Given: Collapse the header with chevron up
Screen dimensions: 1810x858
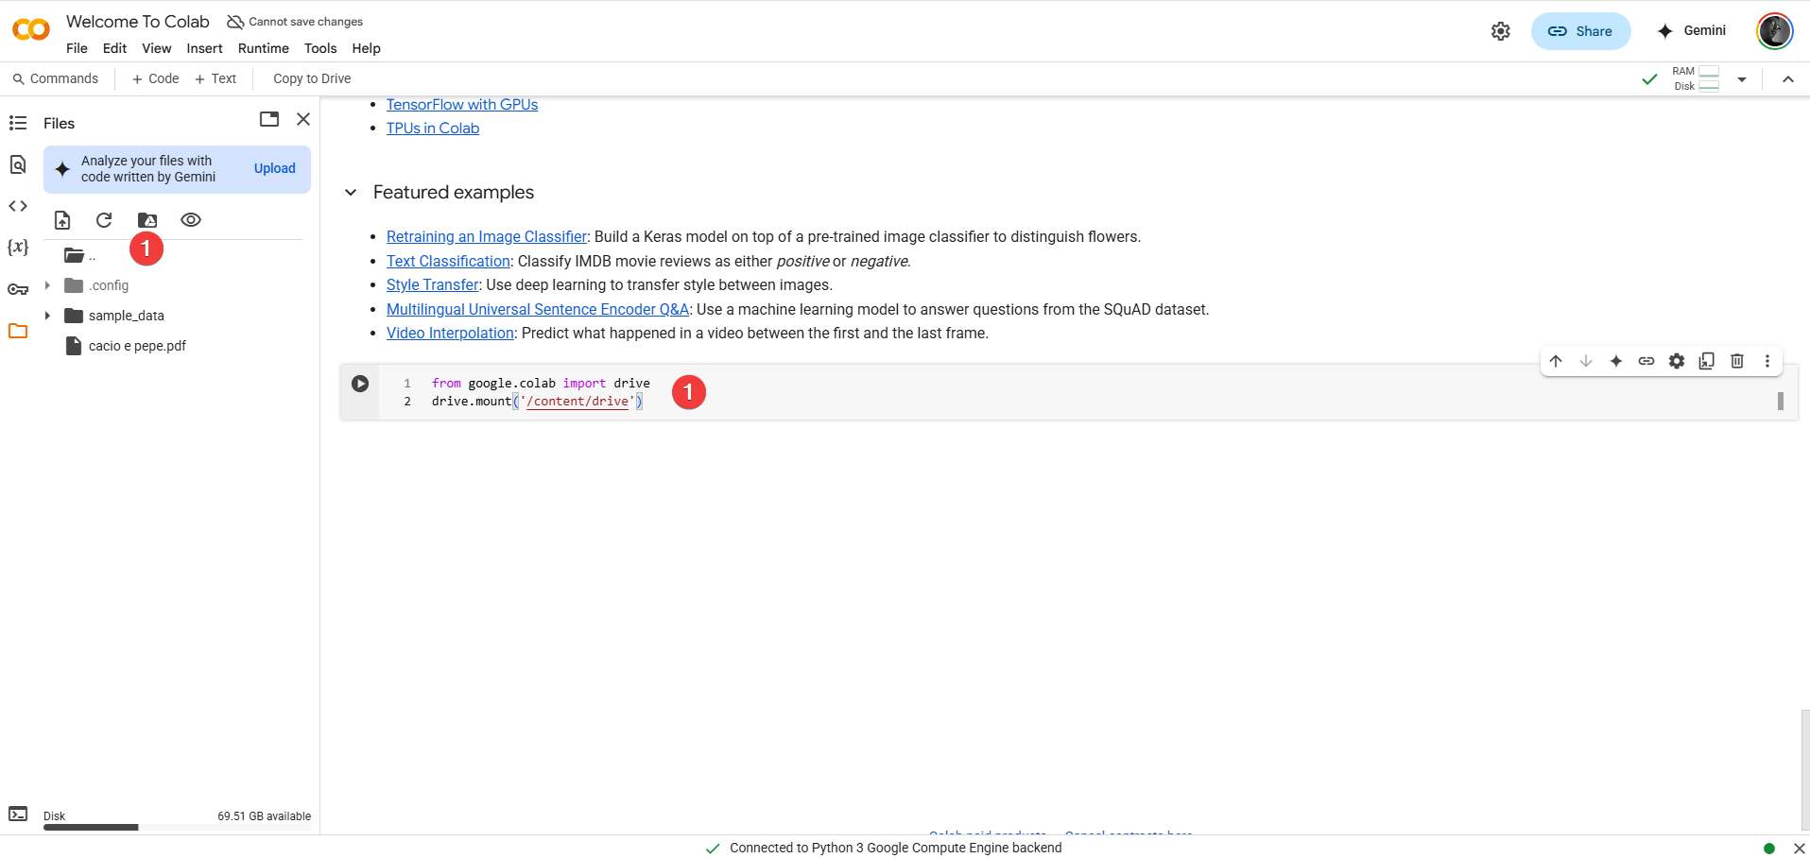Looking at the screenshot, I should pyautogui.click(x=1788, y=79).
